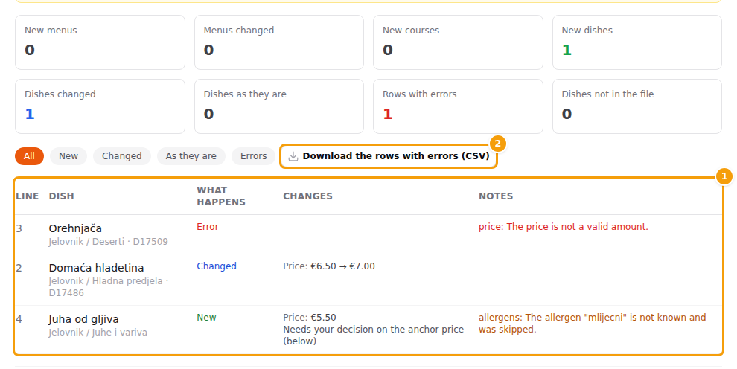Filter rows by New
This screenshot has height=369, width=737.
(x=68, y=156)
